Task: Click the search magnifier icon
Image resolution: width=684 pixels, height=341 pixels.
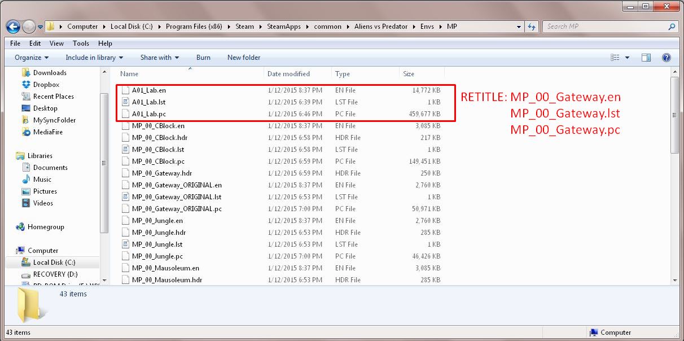Action: coord(672,27)
